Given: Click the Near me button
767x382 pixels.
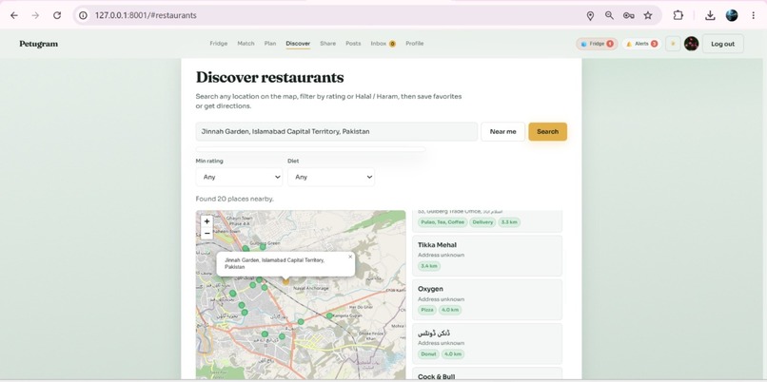Looking at the screenshot, I should pyautogui.click(x=502, y=131).
